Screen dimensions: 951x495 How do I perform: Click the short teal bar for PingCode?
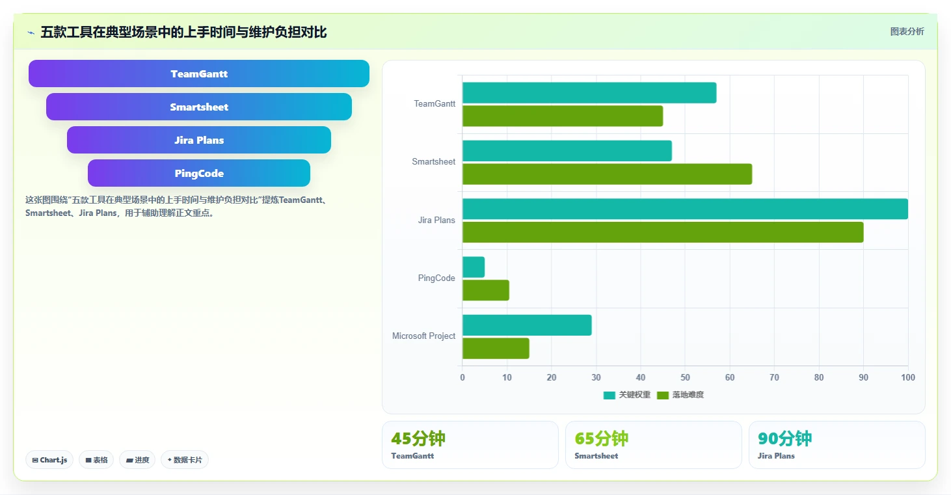tap(474, 267)
